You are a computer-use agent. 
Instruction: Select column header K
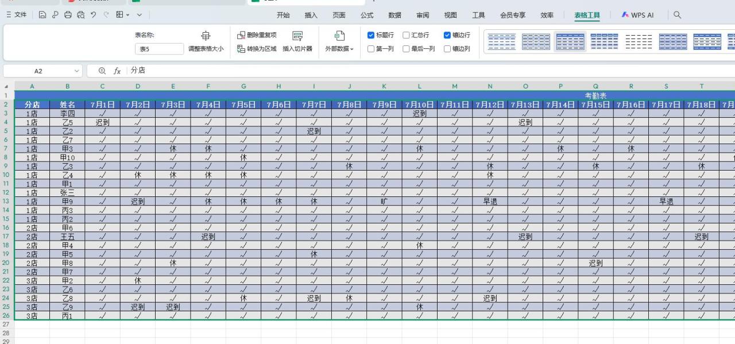click(384, 86)
